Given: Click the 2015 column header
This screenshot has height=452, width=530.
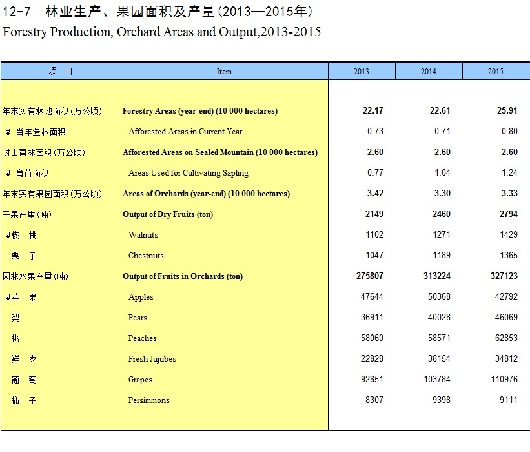Looking at the screenshot, I should pos(496,71).
